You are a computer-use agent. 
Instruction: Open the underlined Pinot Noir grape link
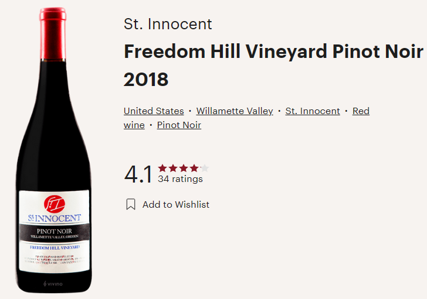click(x=179, y=125)
